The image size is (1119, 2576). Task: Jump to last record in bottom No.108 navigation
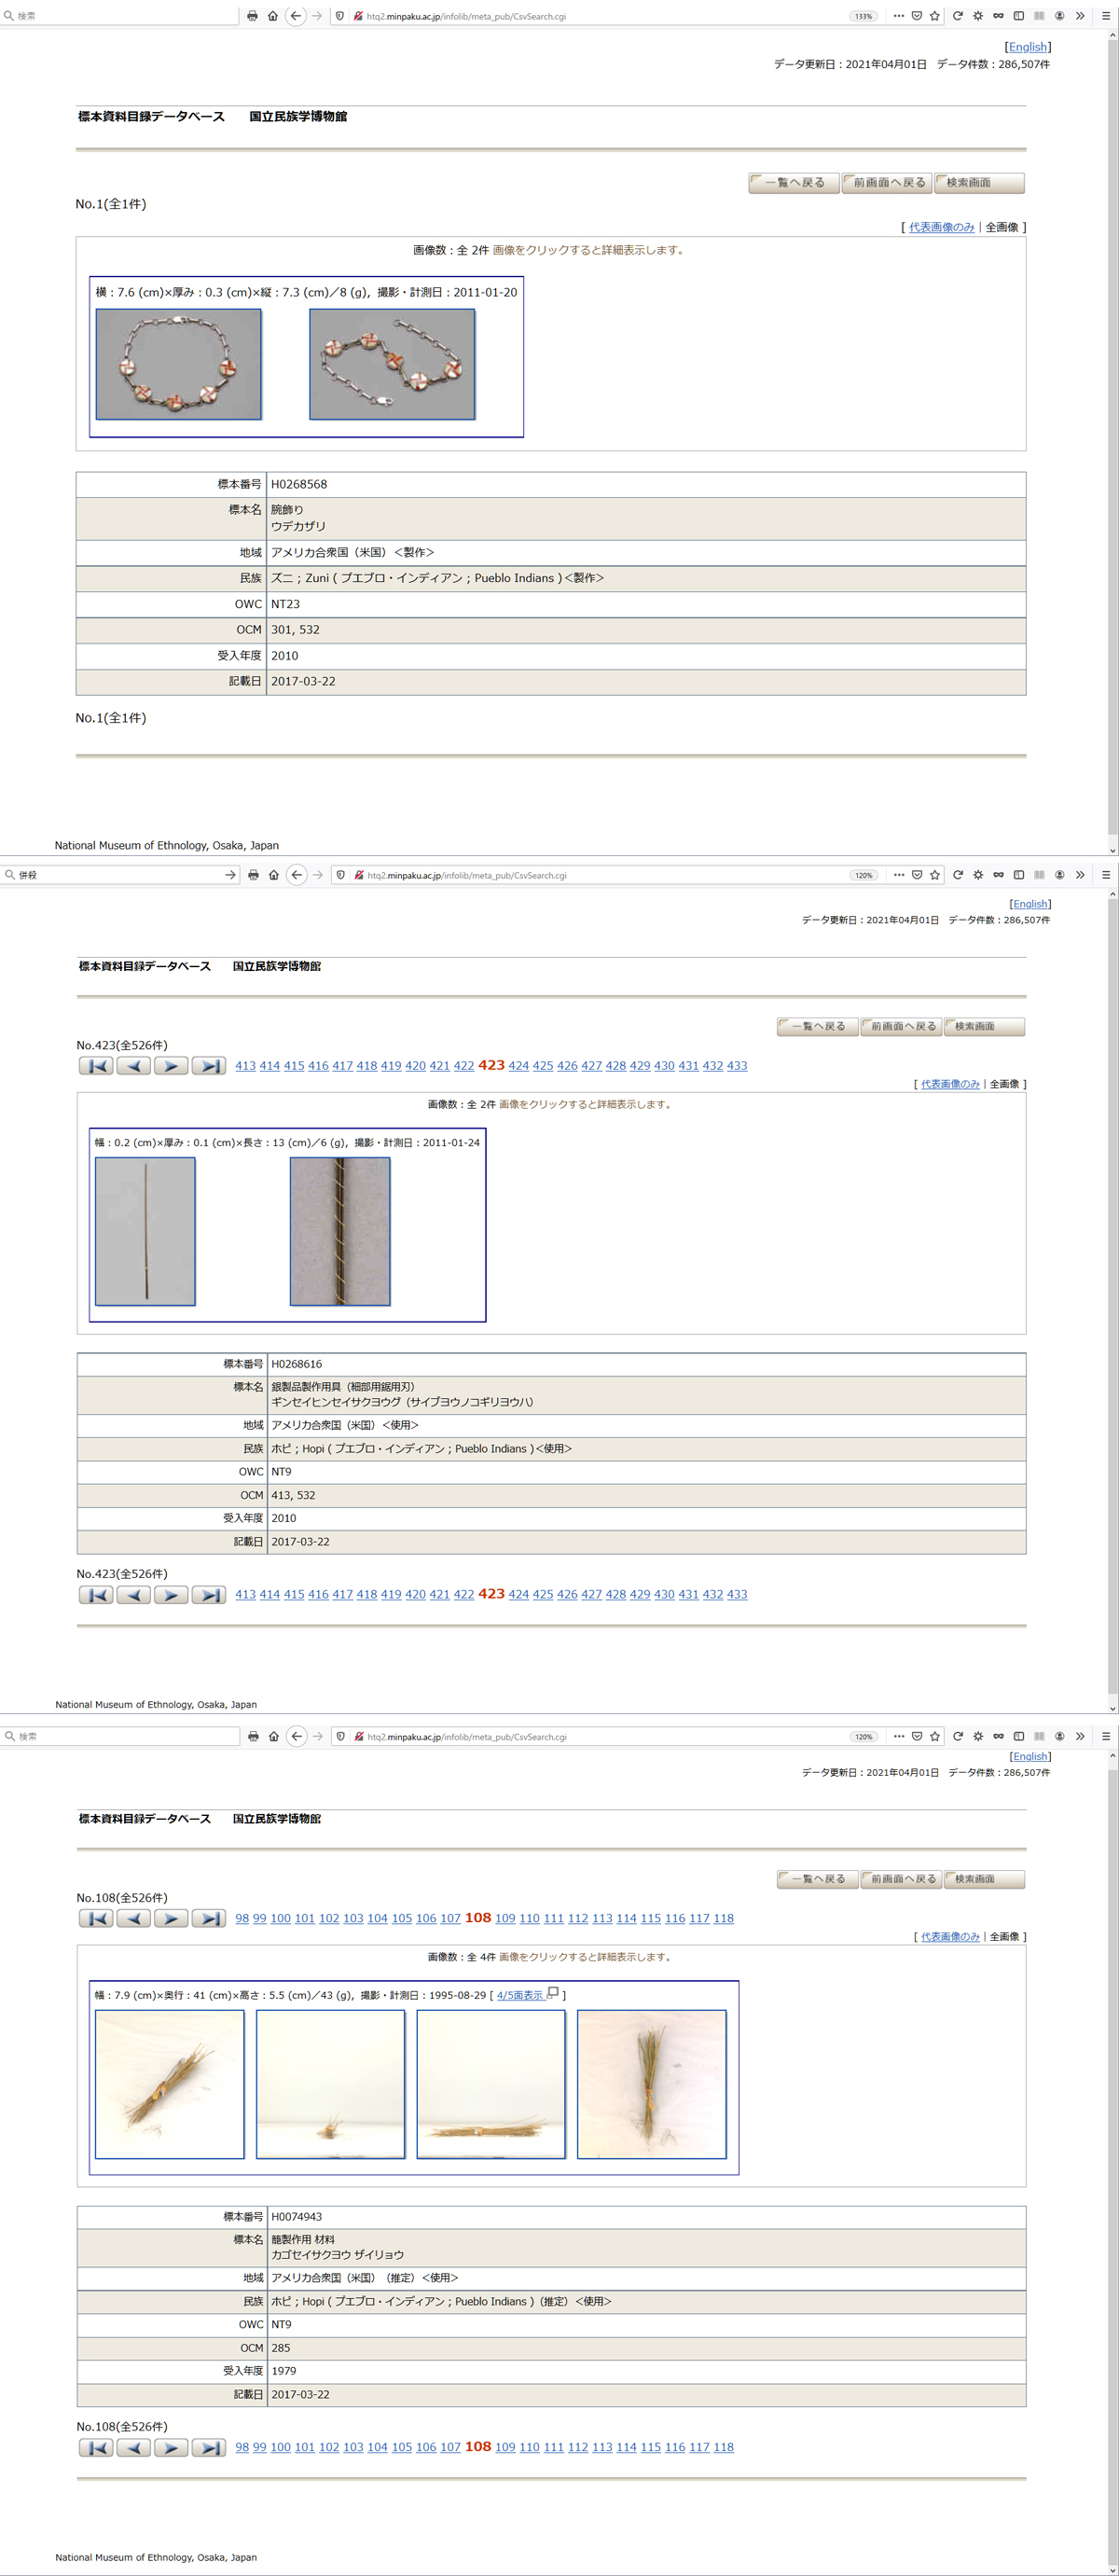pos(208,2447)
